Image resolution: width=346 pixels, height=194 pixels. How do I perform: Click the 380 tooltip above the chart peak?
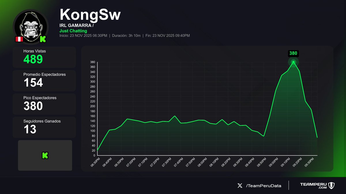pos(293,53)
